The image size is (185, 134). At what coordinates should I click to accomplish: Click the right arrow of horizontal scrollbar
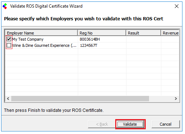(x=176, y=98)
